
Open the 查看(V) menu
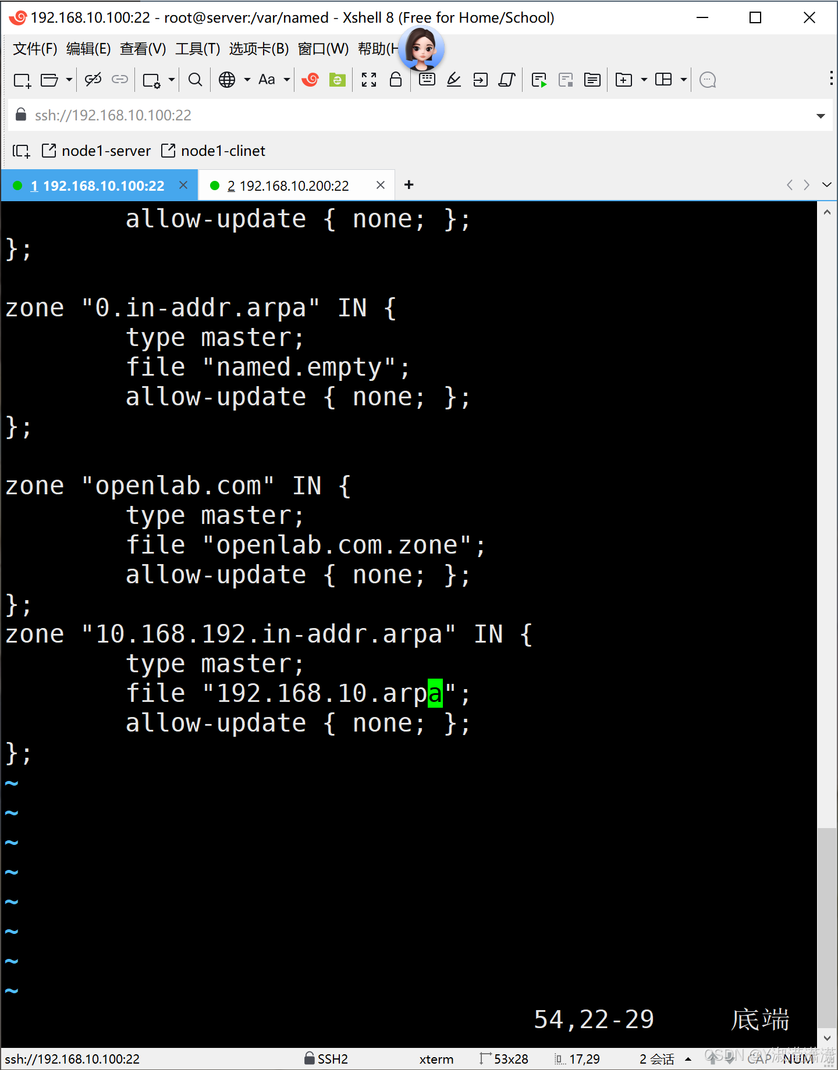pos(143,49)
